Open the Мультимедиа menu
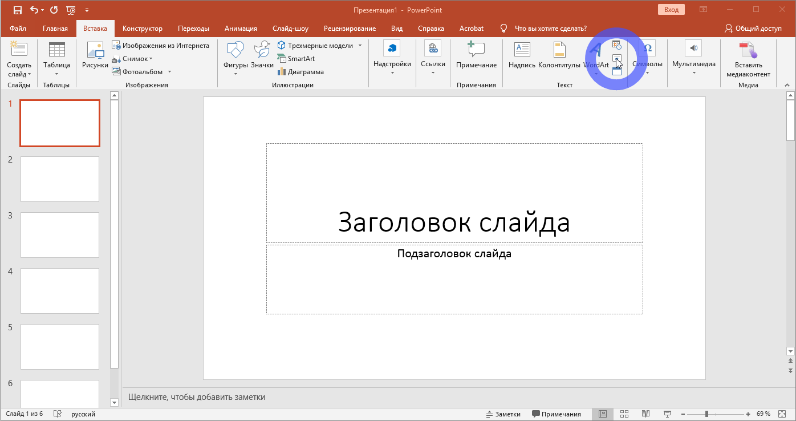 pyautogui.click(x=693, y=58)
